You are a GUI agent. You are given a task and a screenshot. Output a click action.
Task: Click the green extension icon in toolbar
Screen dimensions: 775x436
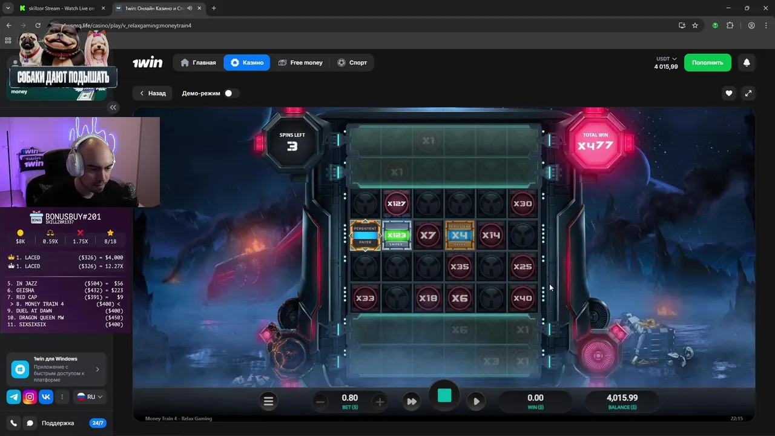715,25
